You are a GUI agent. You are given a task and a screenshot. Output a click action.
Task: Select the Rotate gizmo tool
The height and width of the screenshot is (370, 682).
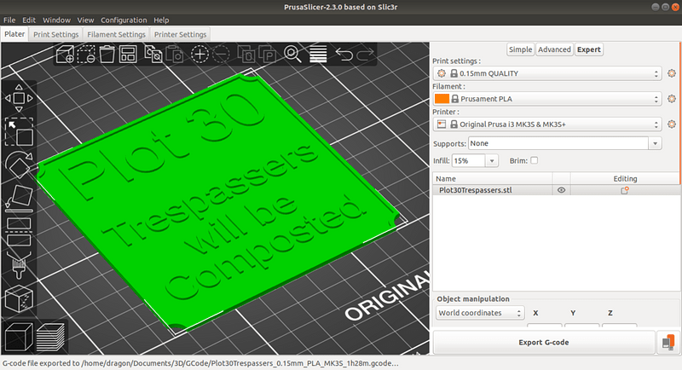19,165
